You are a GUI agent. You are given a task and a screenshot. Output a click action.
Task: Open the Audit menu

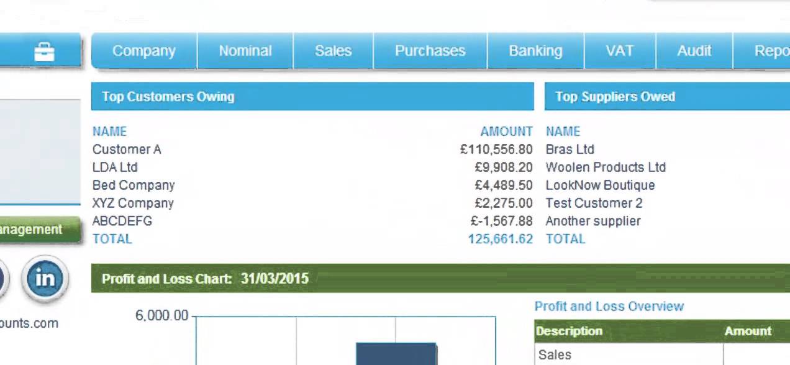(x=694, y=51)
